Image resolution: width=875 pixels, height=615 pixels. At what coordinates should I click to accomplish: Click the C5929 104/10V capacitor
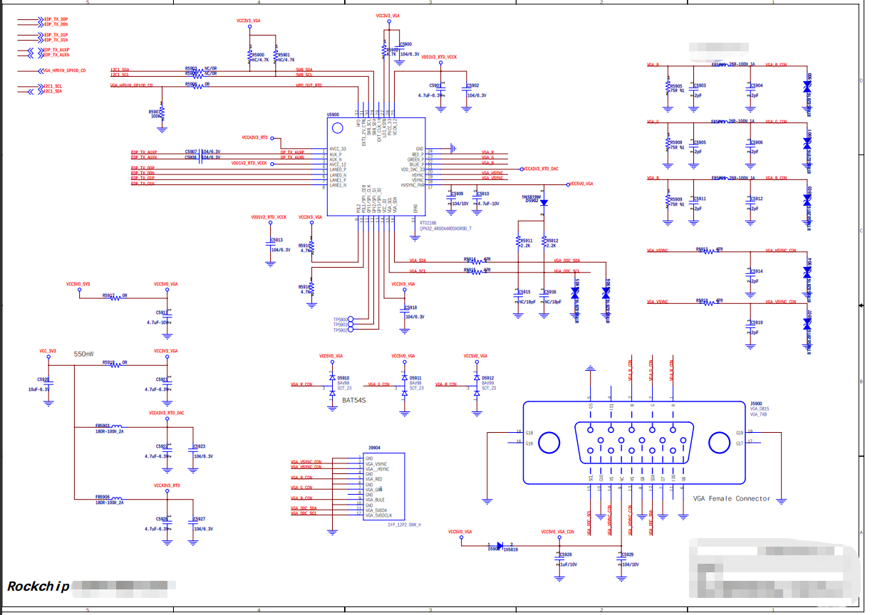click(620, 559)
